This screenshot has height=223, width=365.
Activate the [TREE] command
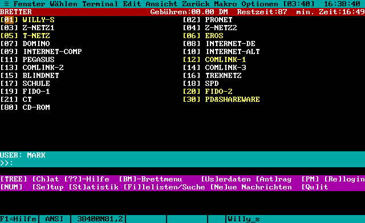(x=14, y=179)
